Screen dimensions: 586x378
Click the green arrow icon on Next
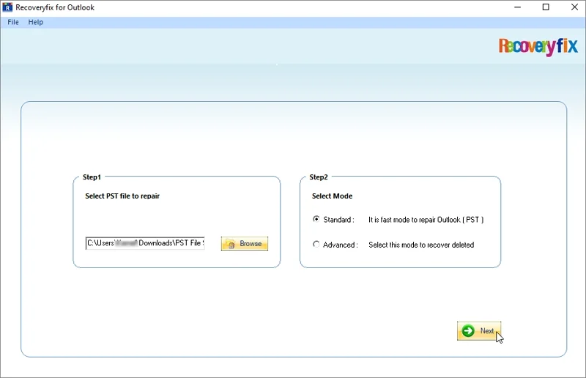tap(468, 331)
